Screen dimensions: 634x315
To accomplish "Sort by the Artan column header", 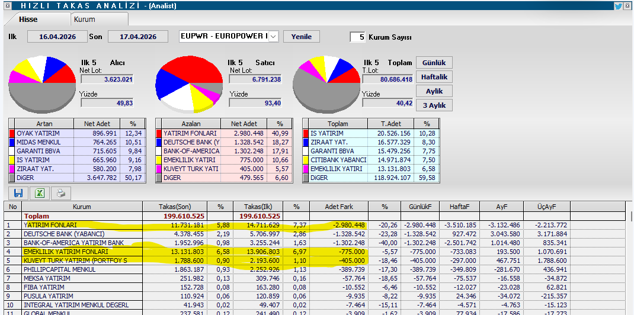I will [x=44, y=124].
